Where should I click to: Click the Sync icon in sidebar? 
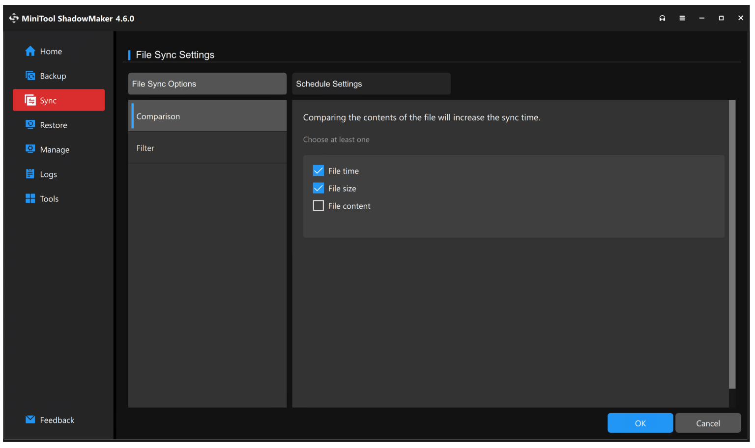pyautogui.click(x=30, y=100)
